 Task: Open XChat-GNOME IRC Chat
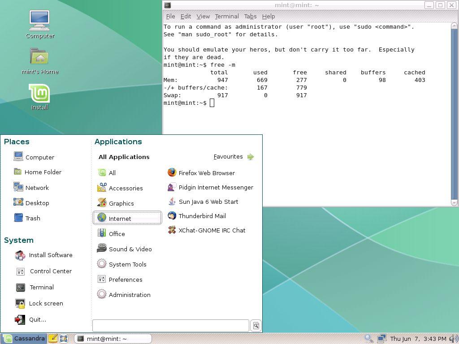click(x=212, y=230)
